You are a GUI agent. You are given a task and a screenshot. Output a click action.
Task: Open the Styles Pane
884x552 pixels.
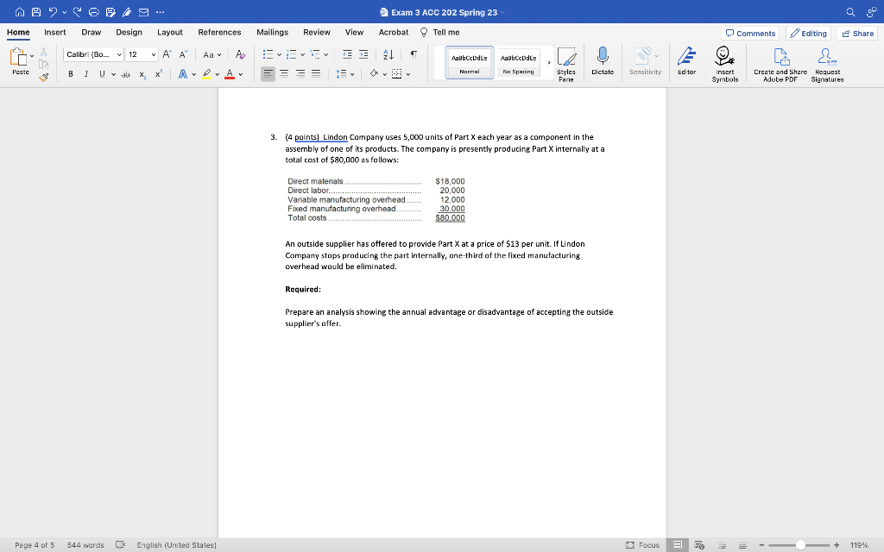pyautogui.click(x=567, y=60)
